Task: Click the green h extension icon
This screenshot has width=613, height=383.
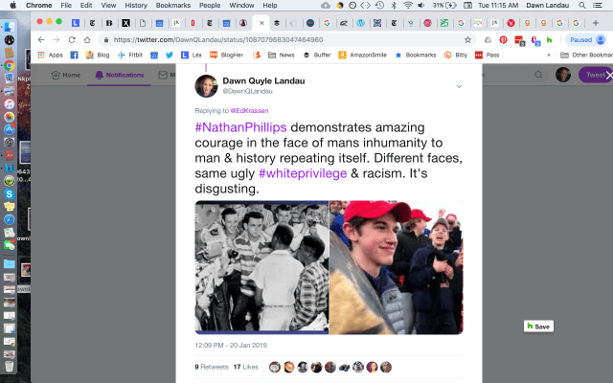Action: tap(549, 40)
